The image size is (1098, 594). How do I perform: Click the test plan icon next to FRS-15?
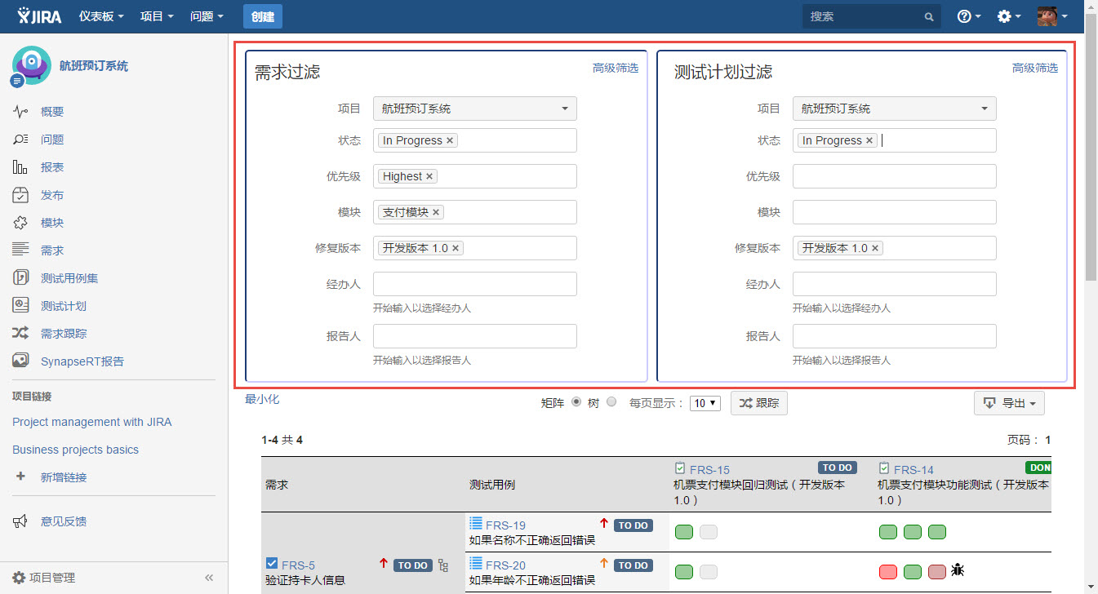pos(680,468)
